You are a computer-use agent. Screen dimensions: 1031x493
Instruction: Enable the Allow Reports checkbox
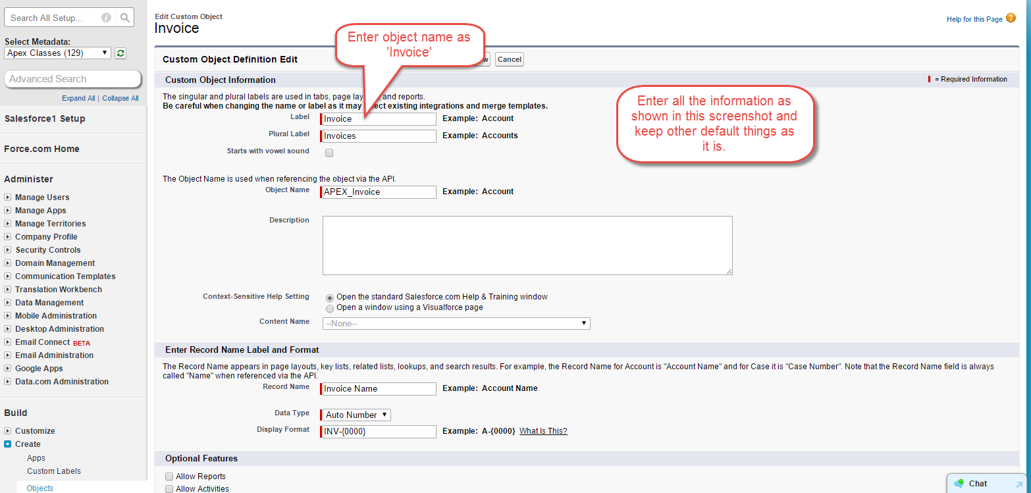click(x=169, y=477)
